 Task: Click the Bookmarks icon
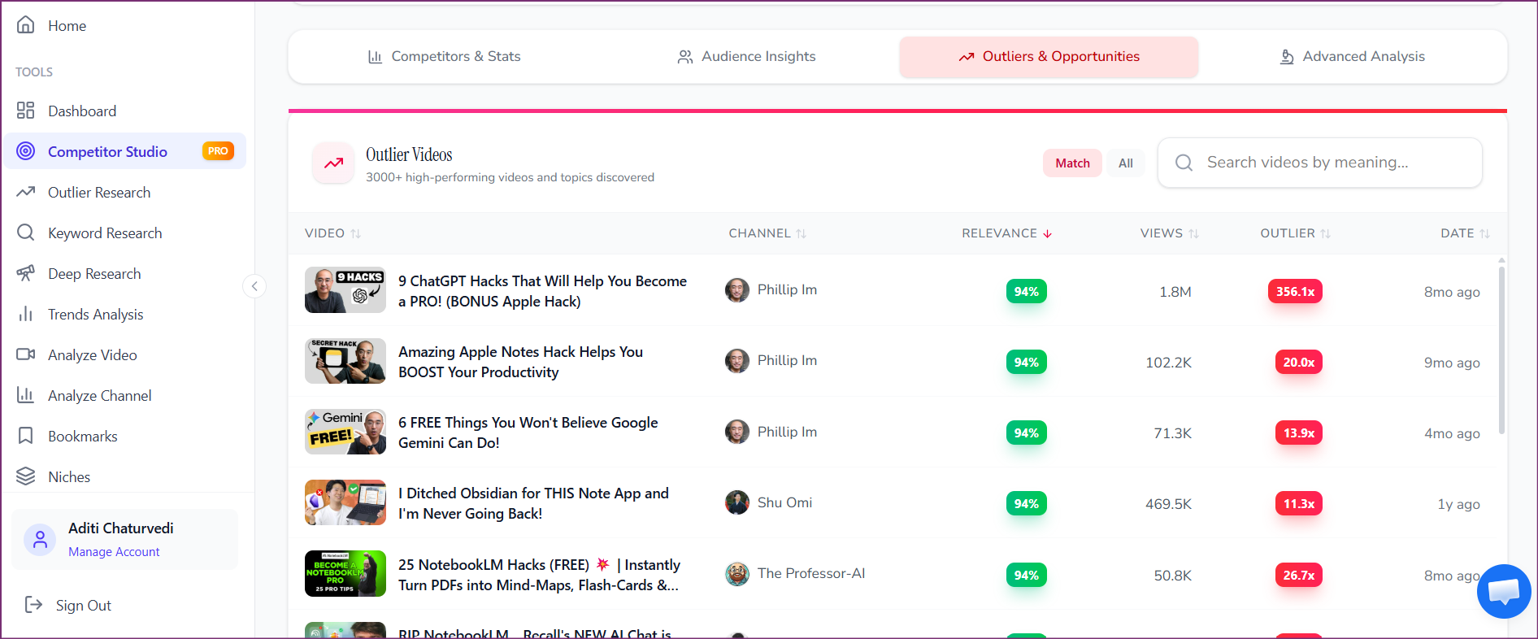(x=26, y=436)
